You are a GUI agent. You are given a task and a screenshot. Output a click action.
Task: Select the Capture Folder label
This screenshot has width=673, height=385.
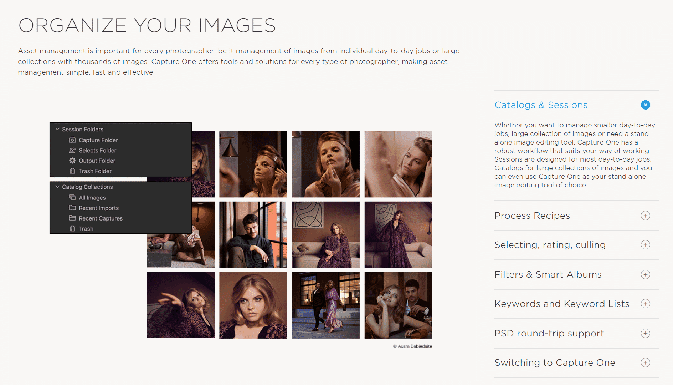pos(98,140)
